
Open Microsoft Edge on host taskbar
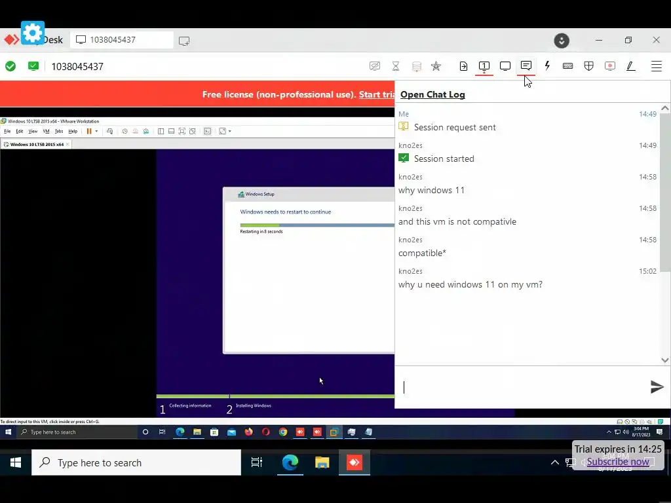[x=290, y=462]
